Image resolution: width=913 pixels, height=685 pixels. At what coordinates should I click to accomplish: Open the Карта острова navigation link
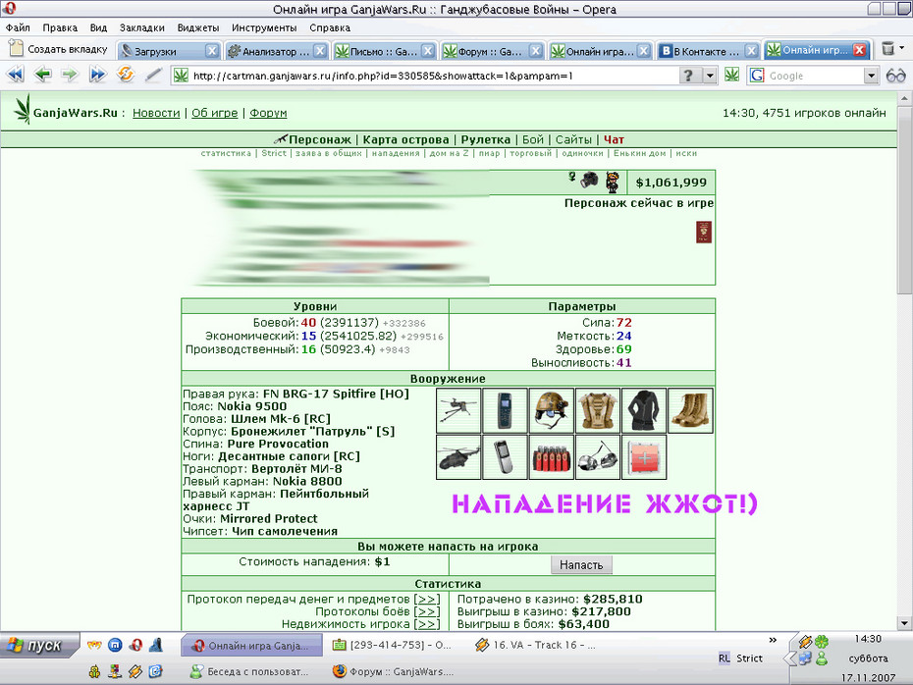click(x=405, y=139)
